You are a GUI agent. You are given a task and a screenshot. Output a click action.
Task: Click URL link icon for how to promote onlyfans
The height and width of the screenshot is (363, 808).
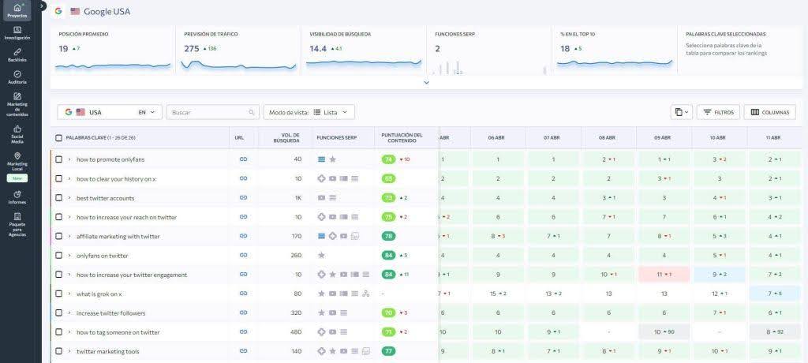pos(243,159)
